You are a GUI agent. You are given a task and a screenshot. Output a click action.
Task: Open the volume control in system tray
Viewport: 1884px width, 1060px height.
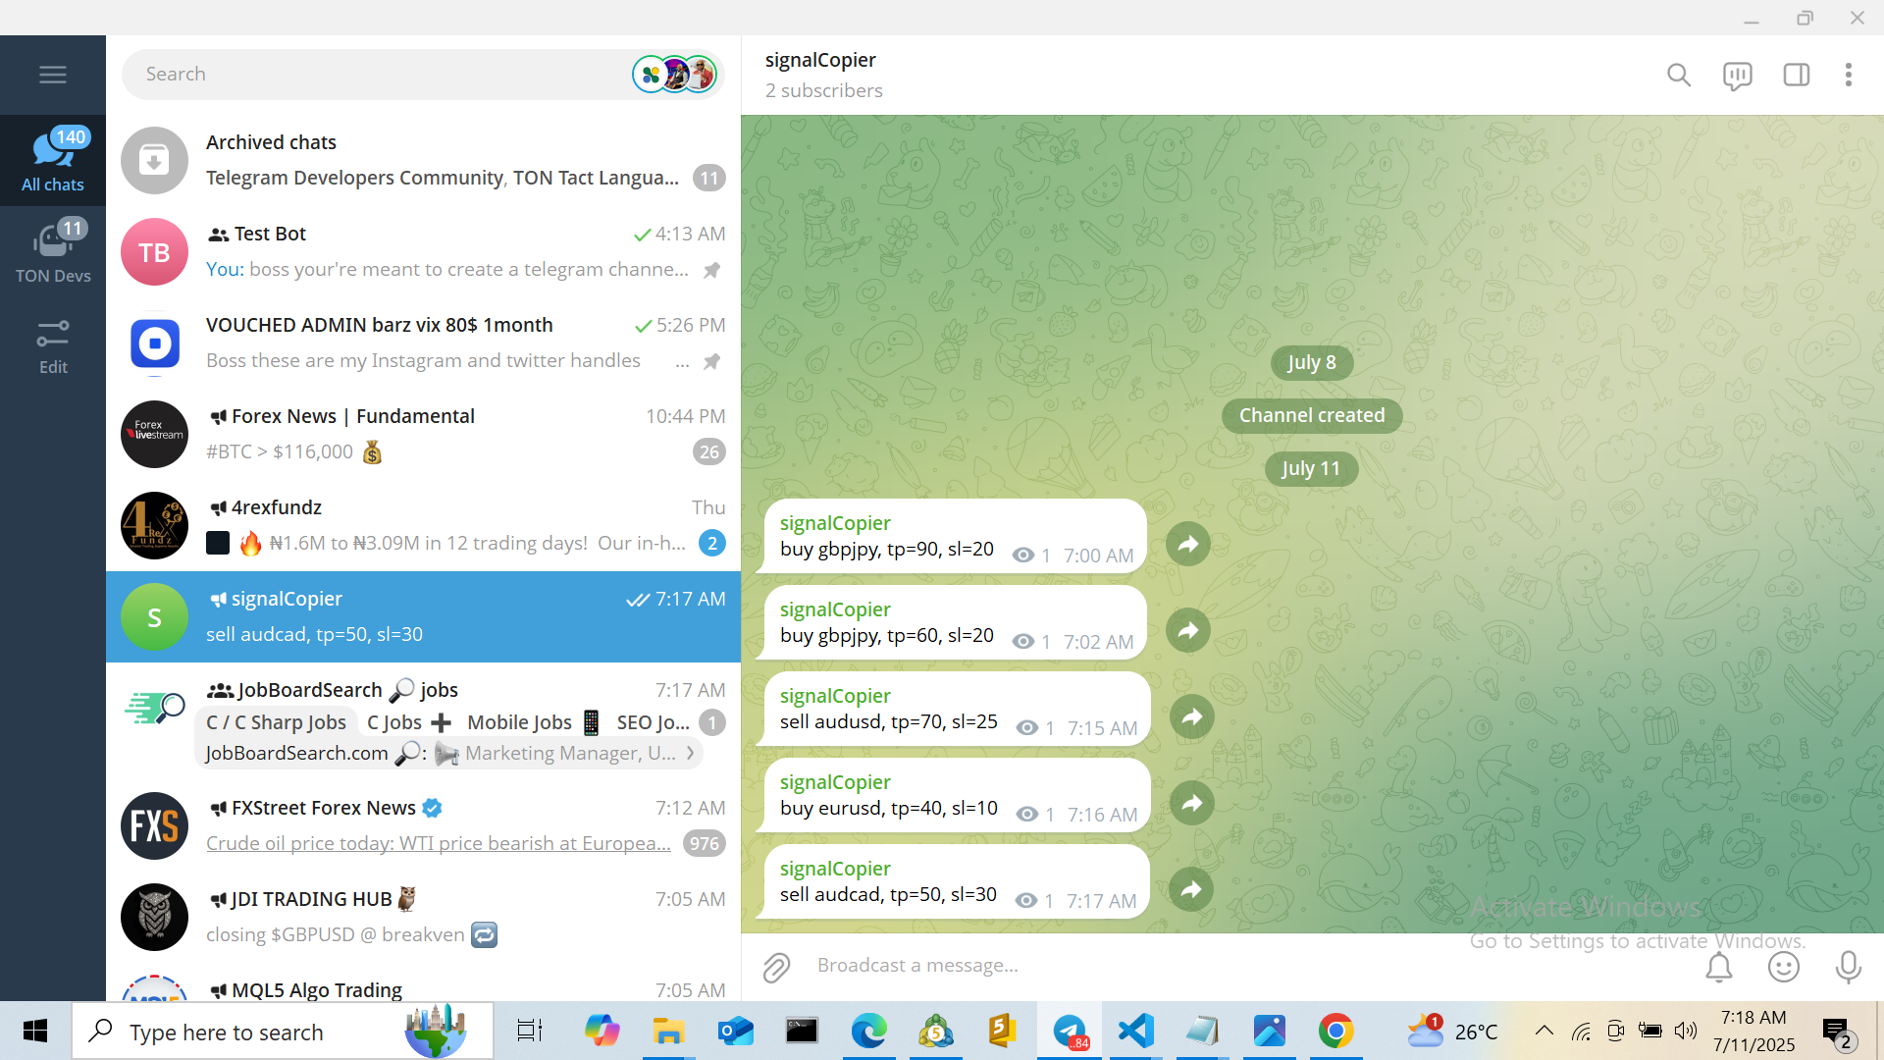pos(1685,1031)
